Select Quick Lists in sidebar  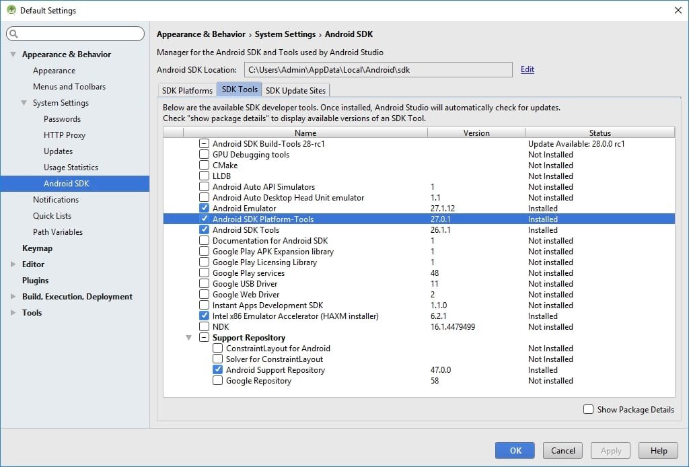point(52,216)
